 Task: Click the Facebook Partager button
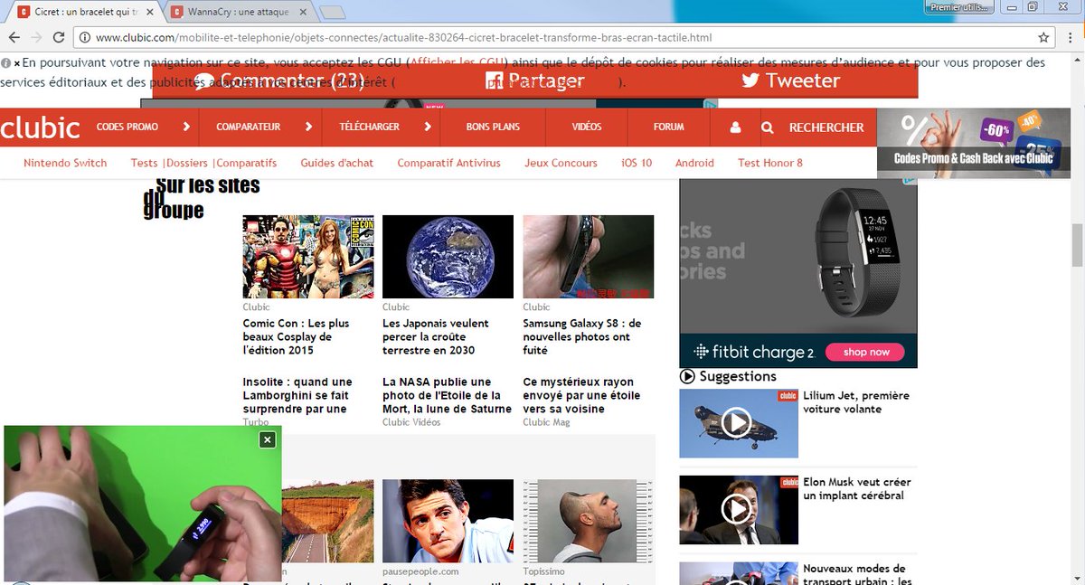click(535, 80)
